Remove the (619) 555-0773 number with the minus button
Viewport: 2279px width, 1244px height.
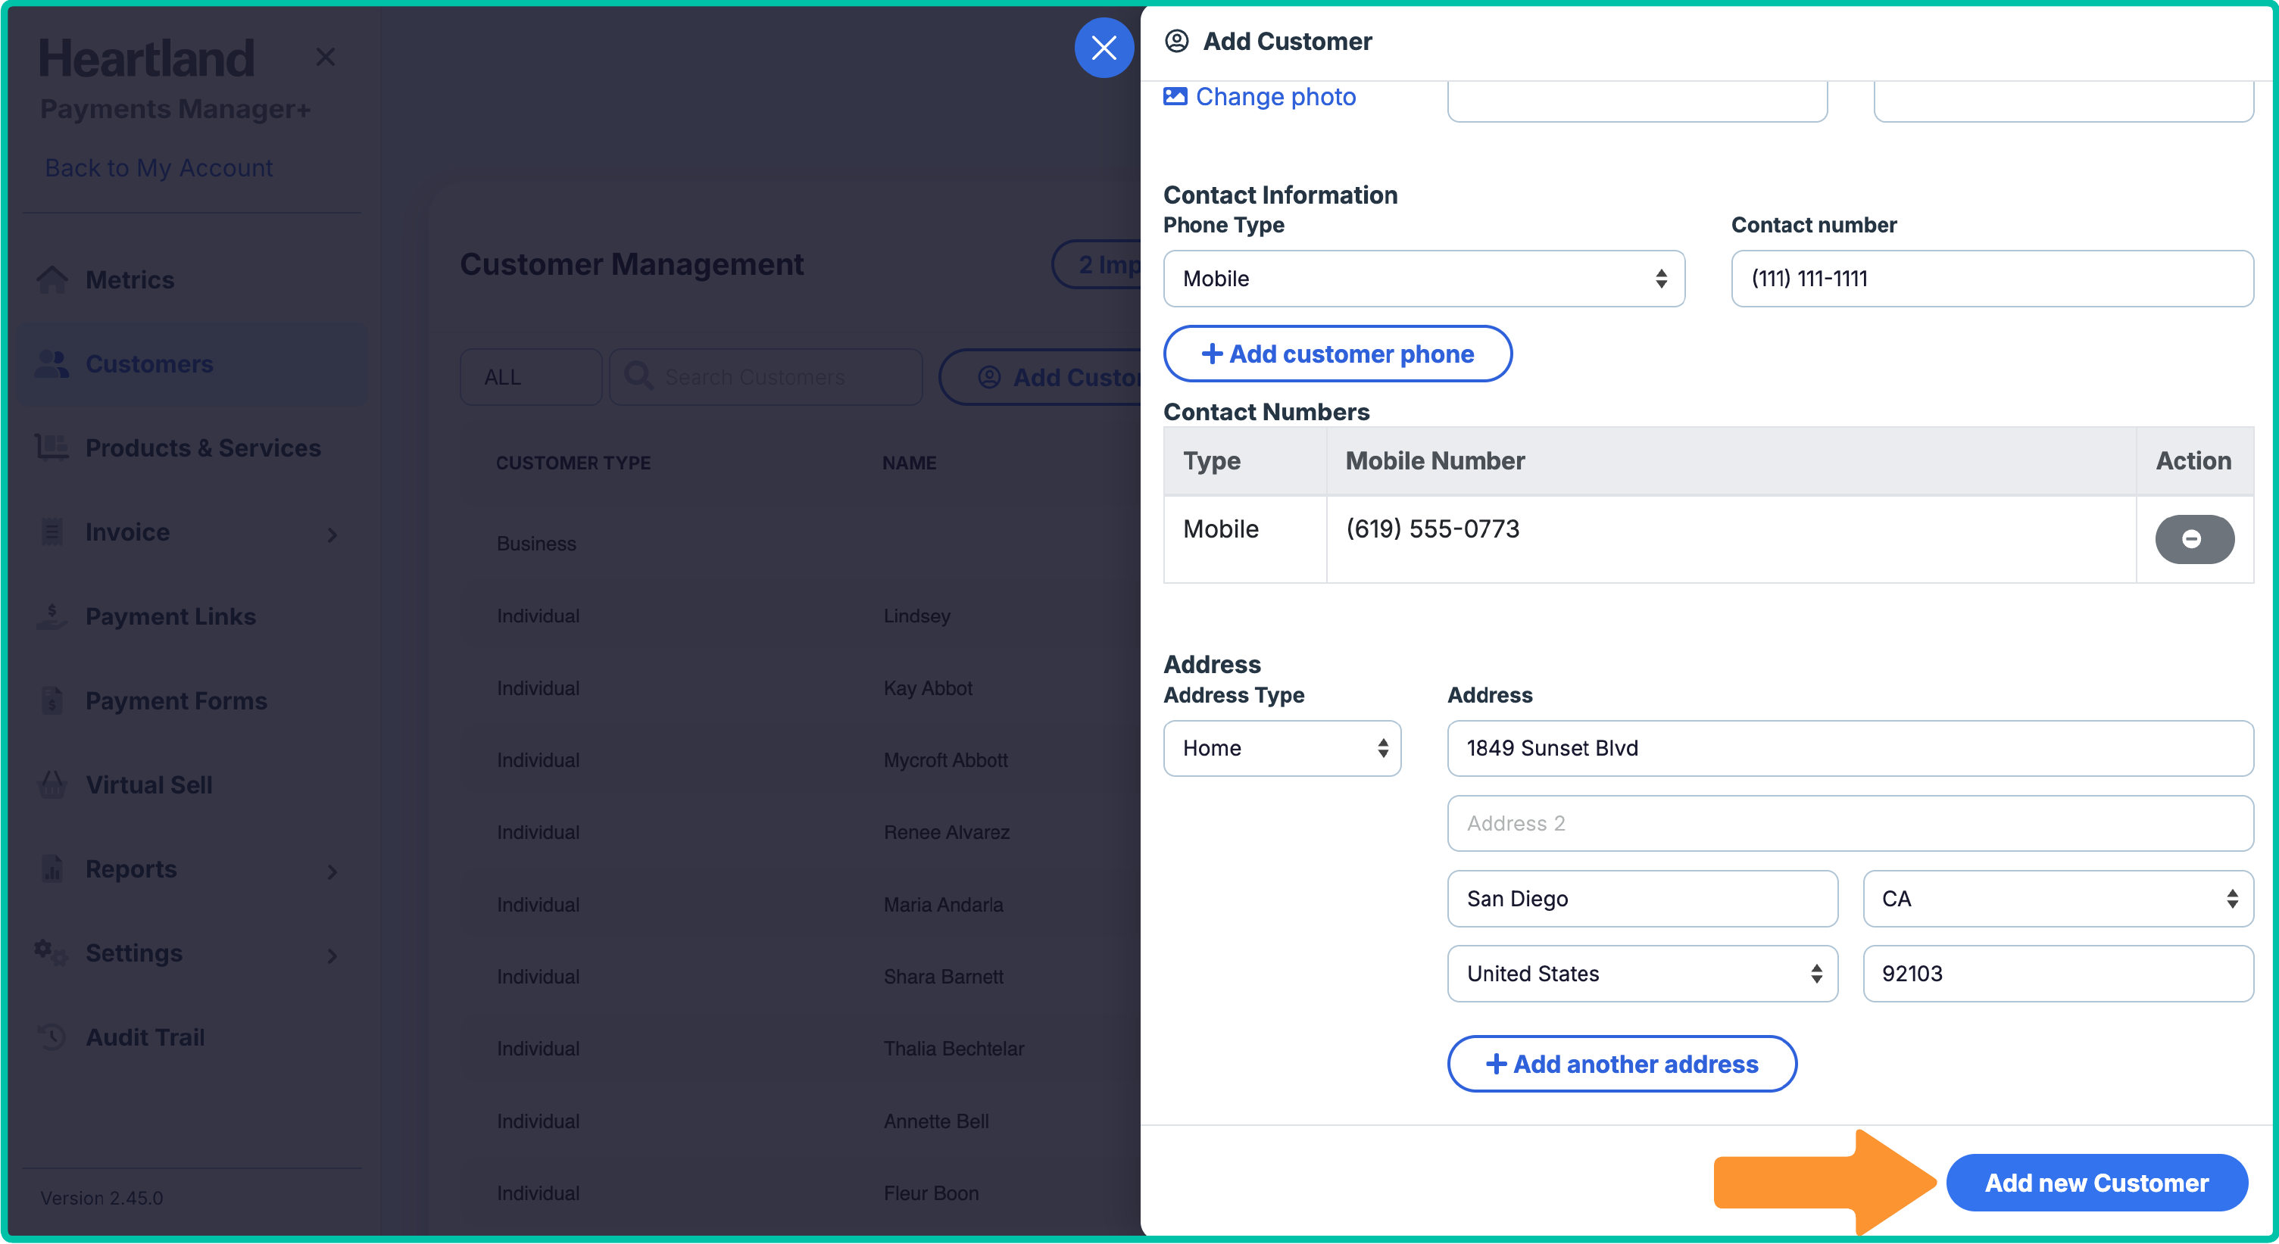click(x=2194, y=538)
